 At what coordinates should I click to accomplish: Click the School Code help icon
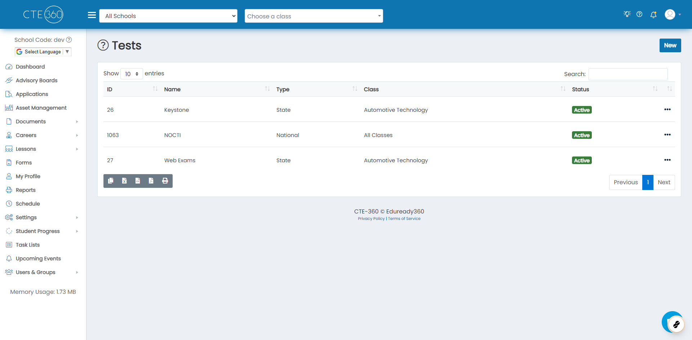coord(69,40)
